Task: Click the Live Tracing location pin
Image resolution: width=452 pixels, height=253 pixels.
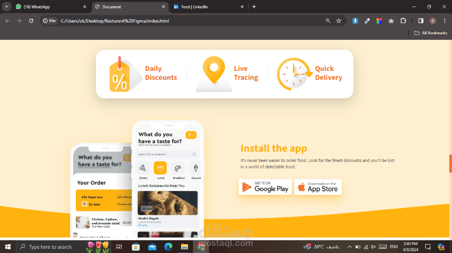Action: (x=214, y=74)
